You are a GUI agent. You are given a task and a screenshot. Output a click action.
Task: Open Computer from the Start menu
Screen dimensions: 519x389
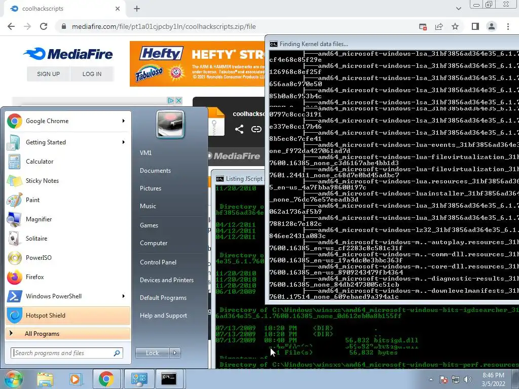click(154, 243)
